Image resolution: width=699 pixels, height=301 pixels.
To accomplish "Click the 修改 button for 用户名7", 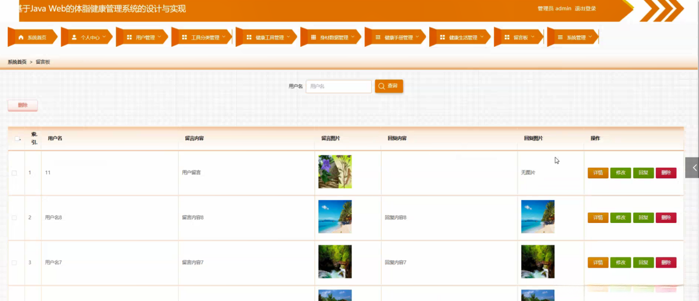I will pyautogui.click(x=621, y=263).
